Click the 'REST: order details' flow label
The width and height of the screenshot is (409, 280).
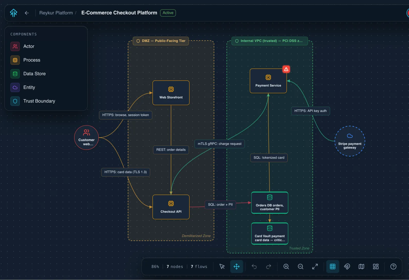click(171, 150)
